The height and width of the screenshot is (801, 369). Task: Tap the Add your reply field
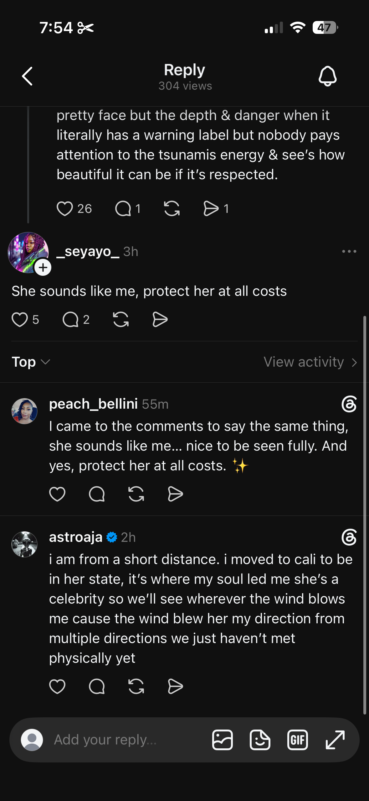[x=125, y=740]
